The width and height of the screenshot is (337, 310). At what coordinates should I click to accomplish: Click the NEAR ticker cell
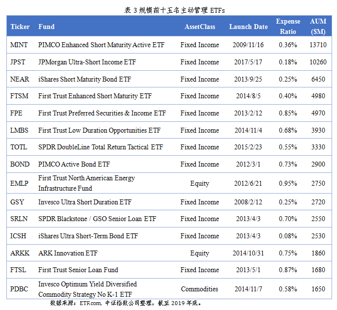tap(20, 79)
